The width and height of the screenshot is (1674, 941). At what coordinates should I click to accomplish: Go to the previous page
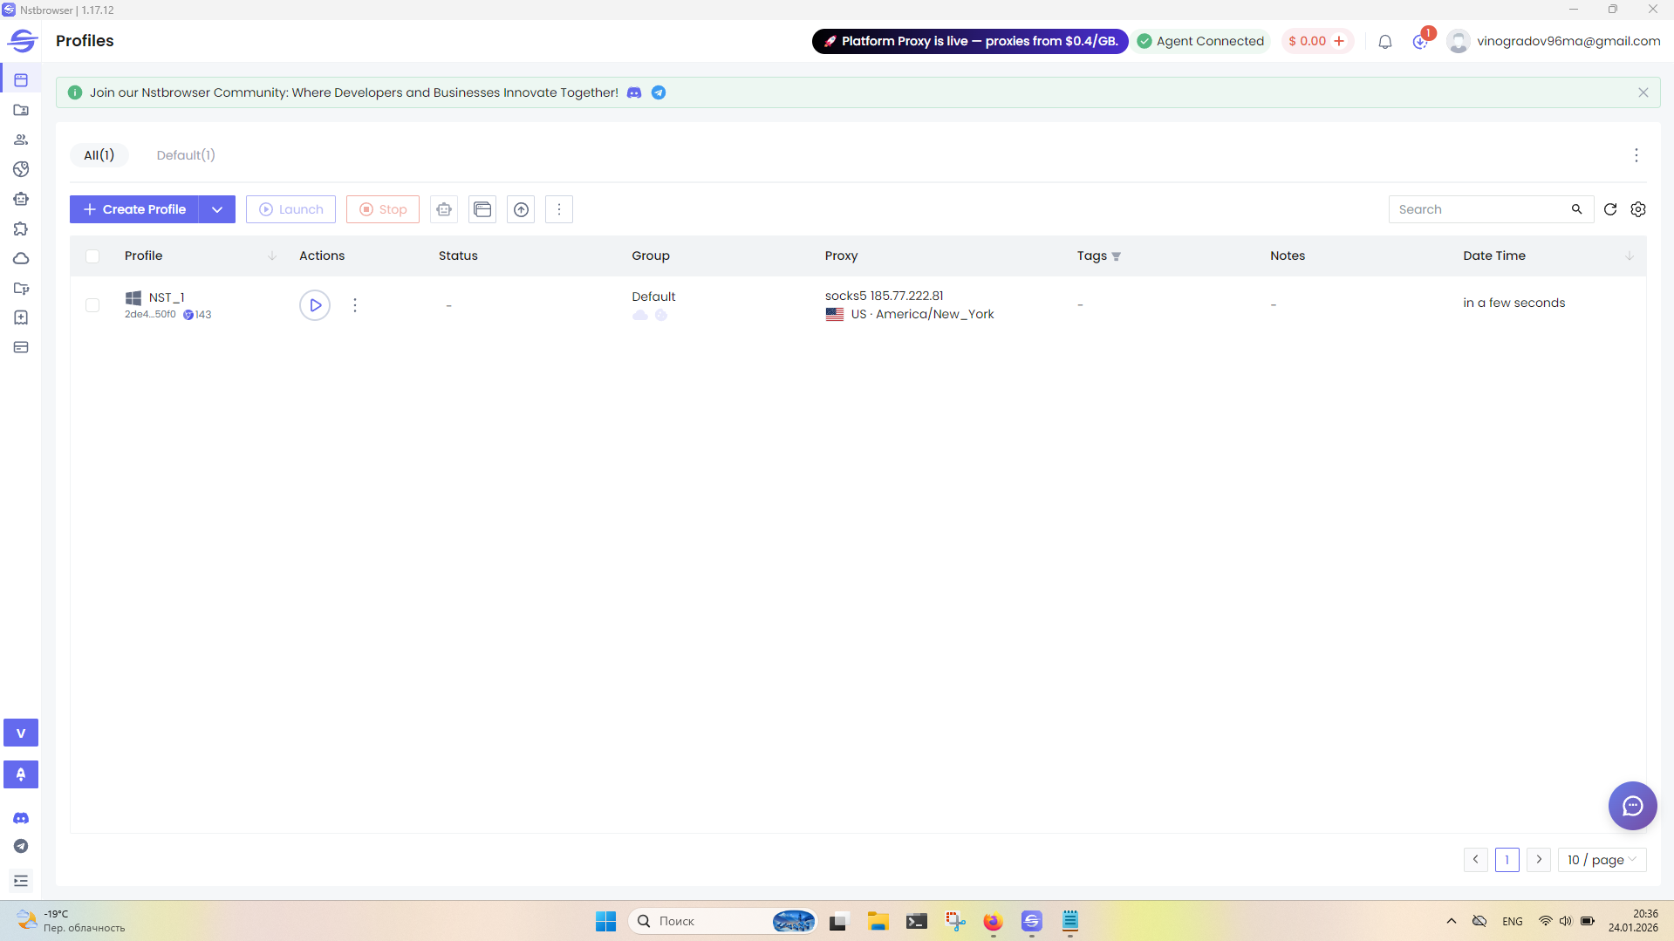(x=1476, y=860)
